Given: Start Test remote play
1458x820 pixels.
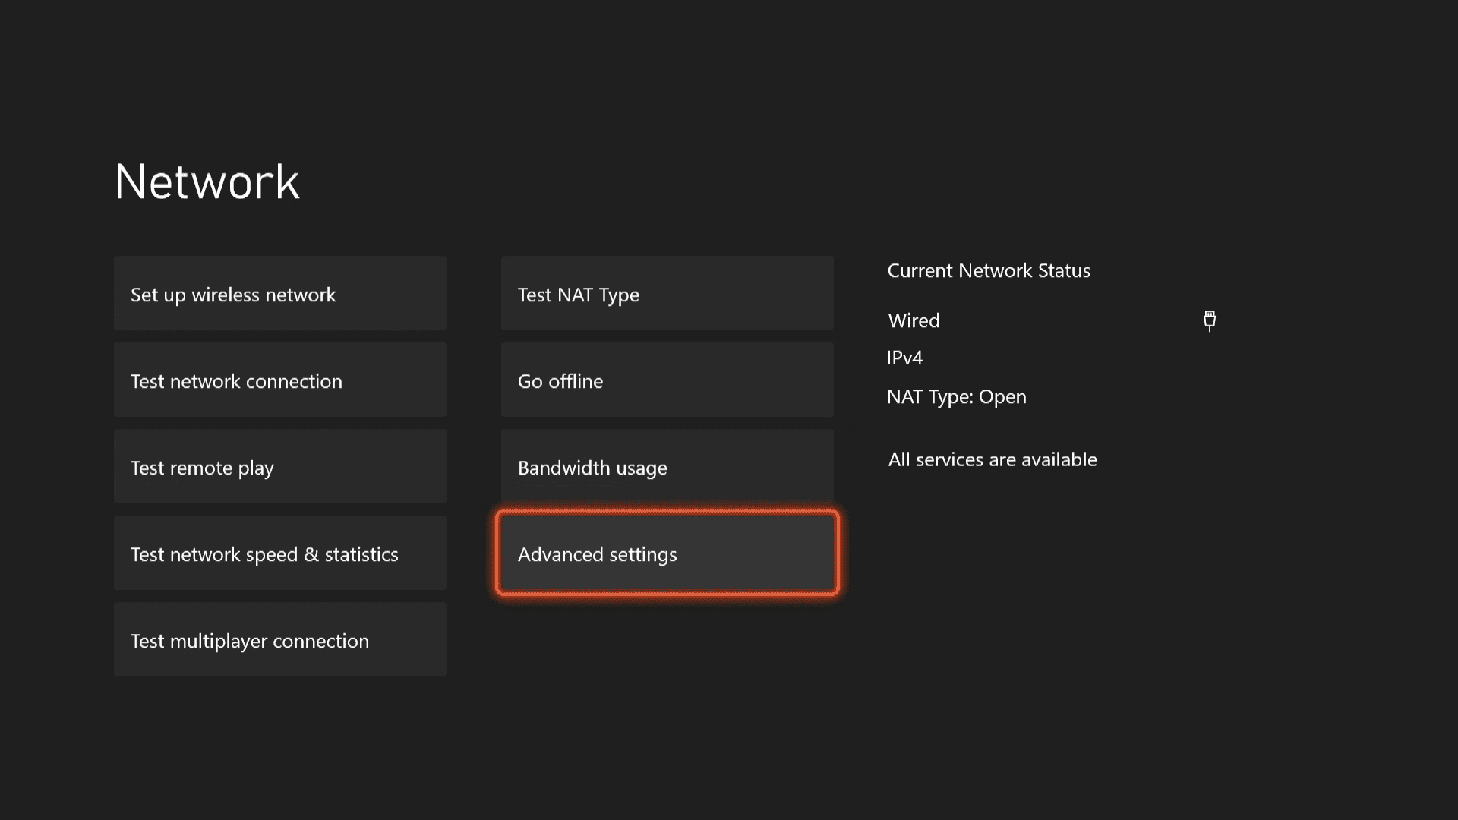Looking at the screenshot, I should (279, 467).
